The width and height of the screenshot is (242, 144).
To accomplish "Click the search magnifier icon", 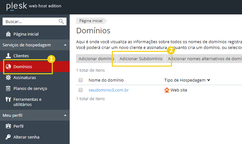I will coord(61,21).
